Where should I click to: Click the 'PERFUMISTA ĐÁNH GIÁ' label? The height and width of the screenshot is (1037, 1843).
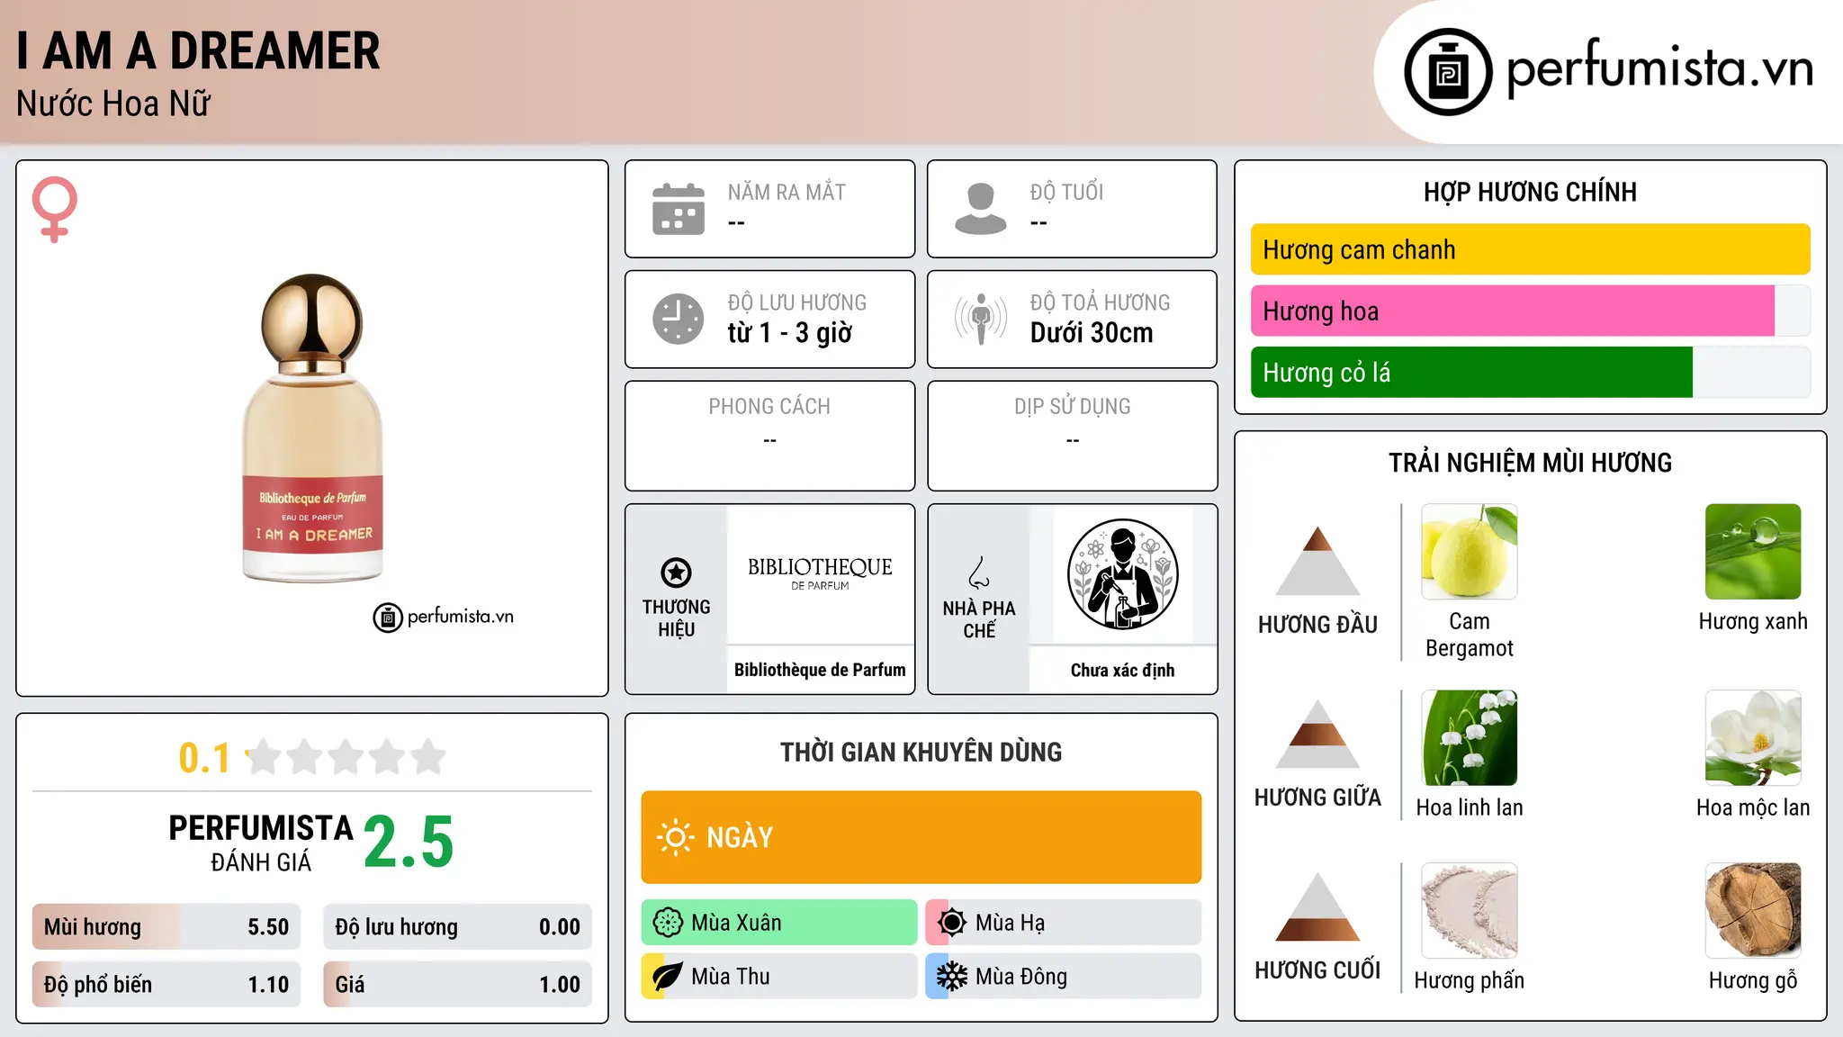point(261,843)
